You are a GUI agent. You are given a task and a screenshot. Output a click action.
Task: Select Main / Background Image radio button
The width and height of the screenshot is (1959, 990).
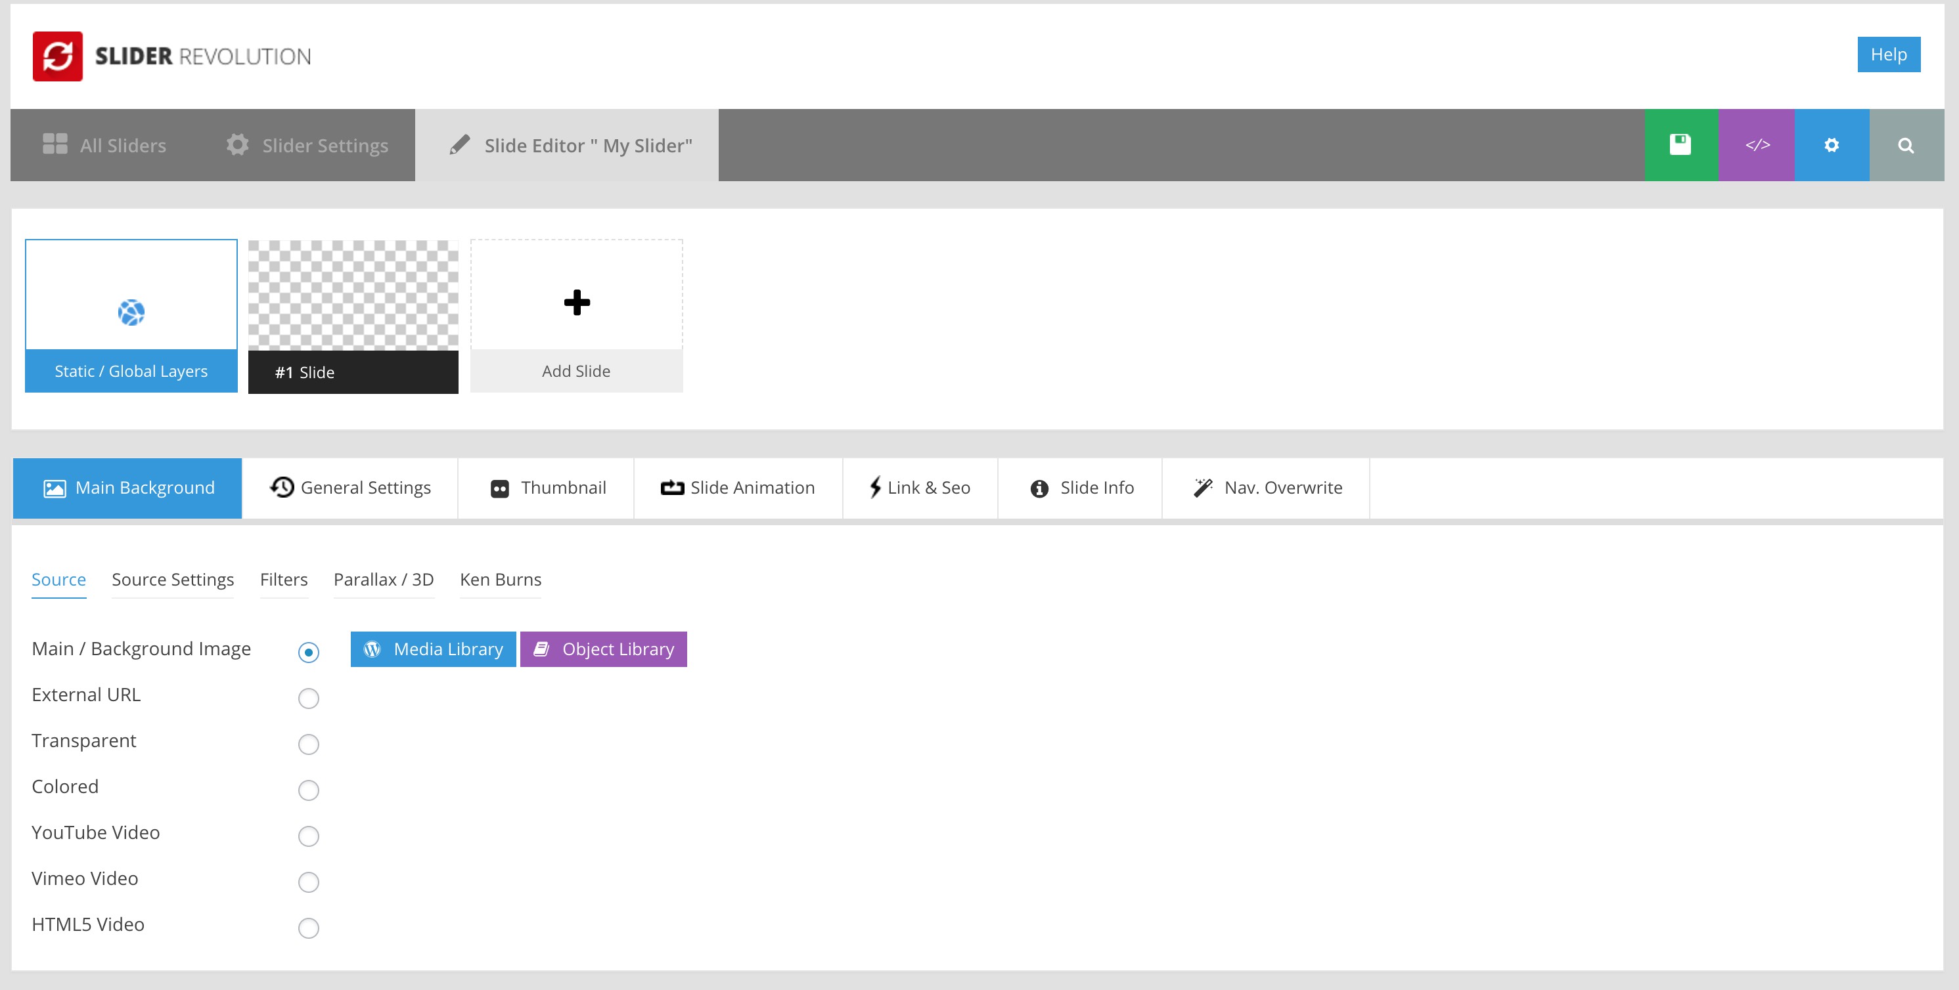pyautogui.click(x=309, y=652)
